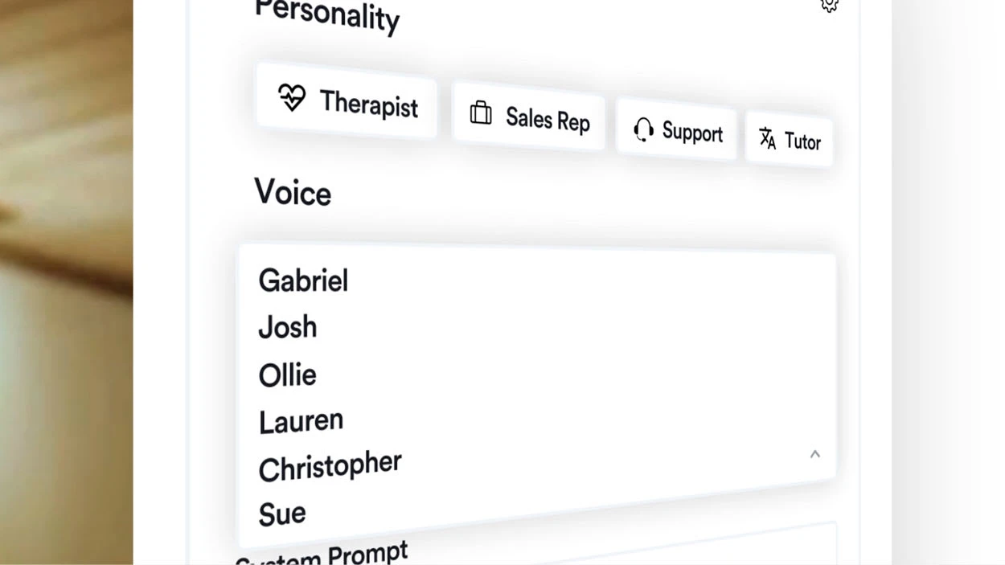The width and height of the screenshot is (1005, 565).
Task: Select the Josh voice option
Action: click(x=288, y=327)
